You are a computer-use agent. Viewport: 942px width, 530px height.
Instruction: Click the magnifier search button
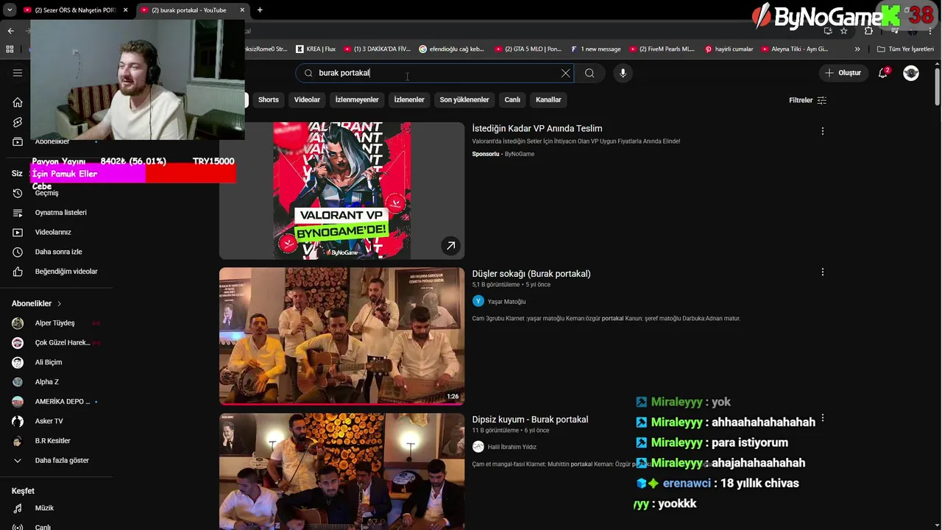click(589, 73)
